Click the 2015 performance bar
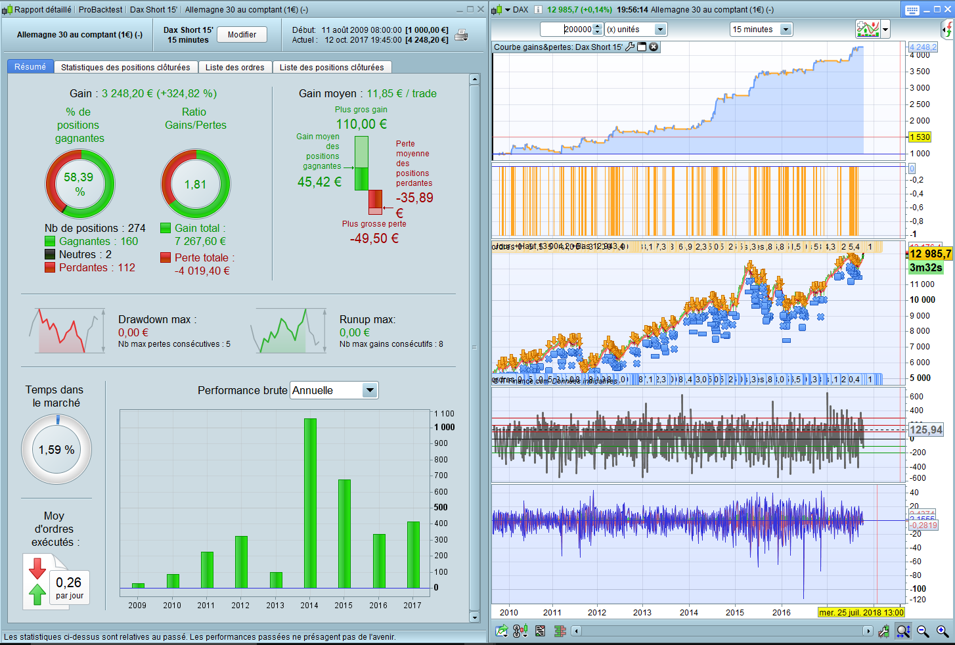 [344, 533]
